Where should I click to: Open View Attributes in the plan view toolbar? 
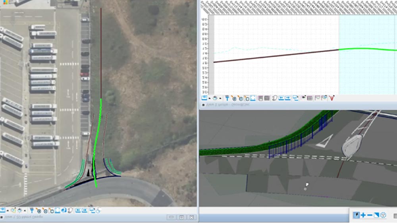[2, 210]
